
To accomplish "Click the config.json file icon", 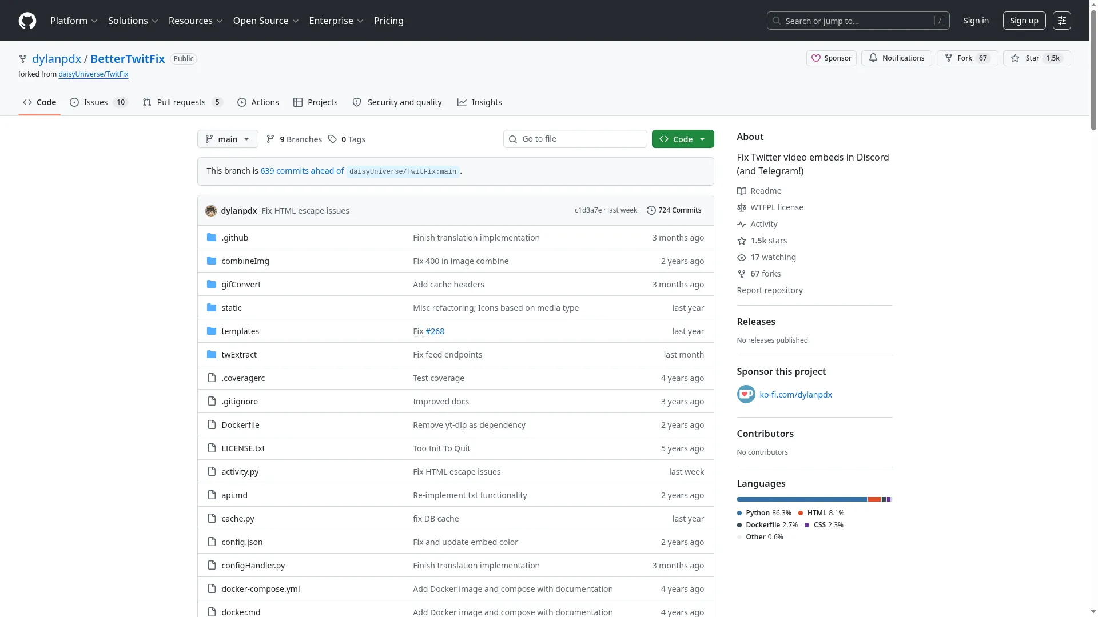I will tap(212, 542).
